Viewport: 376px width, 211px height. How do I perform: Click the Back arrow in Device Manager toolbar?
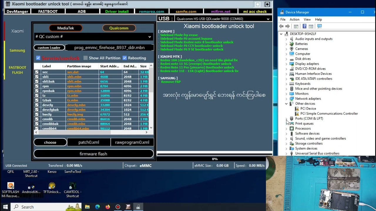click(x=281, y=26)
